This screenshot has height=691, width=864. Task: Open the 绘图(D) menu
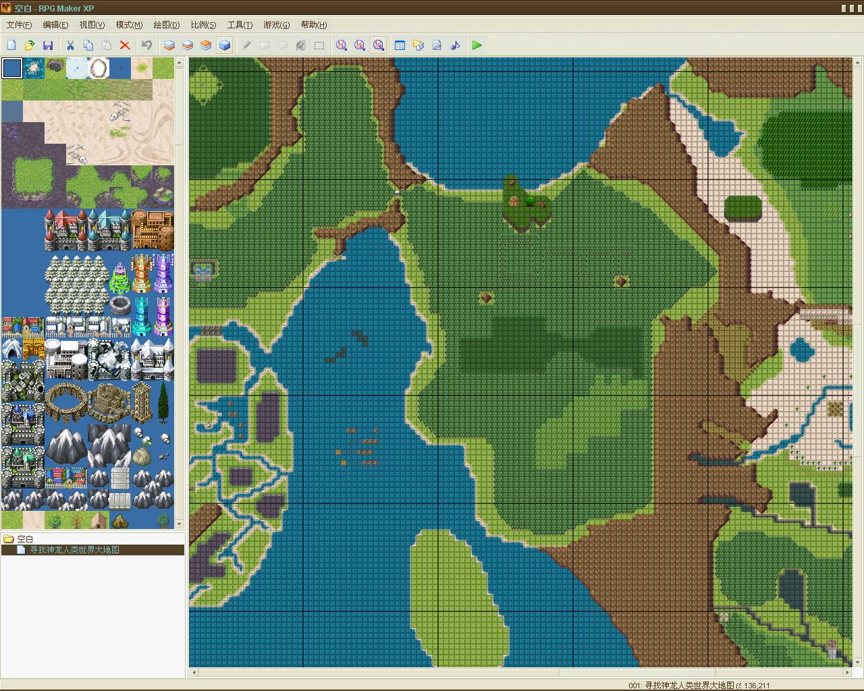pyautogui.click(x=166, y=25)
